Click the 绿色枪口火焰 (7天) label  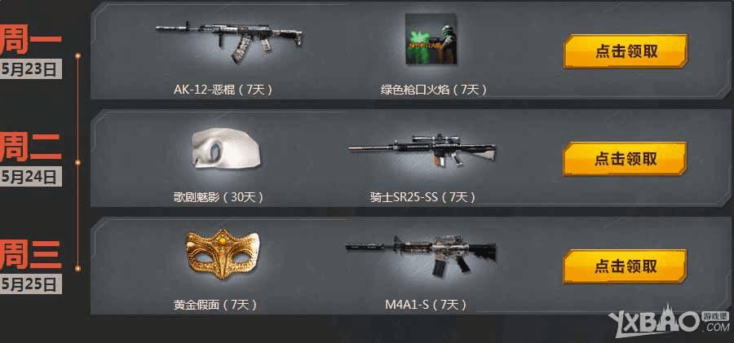pos(434,90)
